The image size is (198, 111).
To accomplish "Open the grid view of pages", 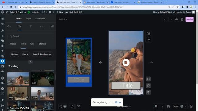I will tap(168, 106).
